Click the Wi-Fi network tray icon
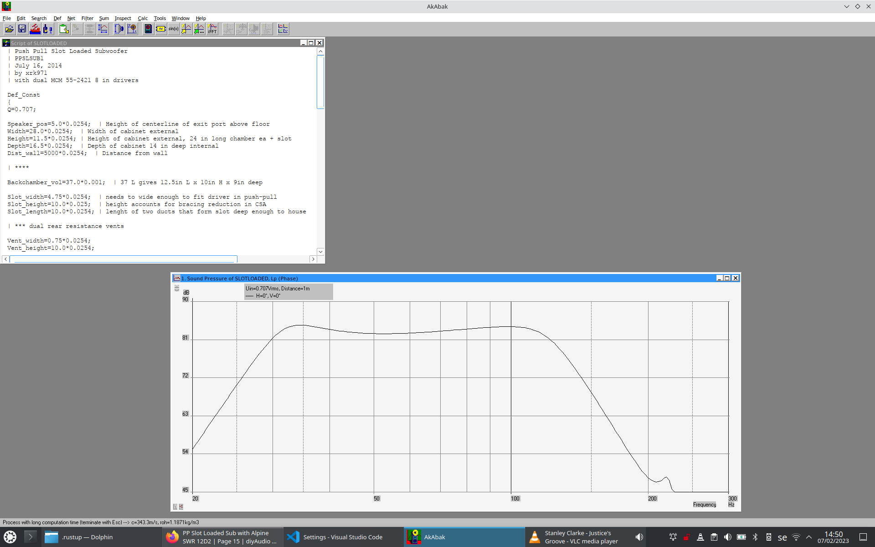Viewport: 875px width, 547px height. pos(796,537)
